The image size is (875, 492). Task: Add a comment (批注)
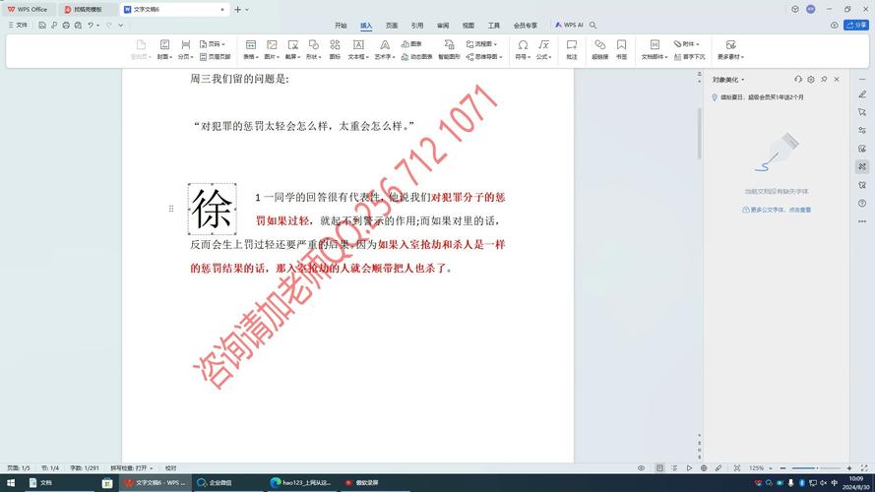572,49
